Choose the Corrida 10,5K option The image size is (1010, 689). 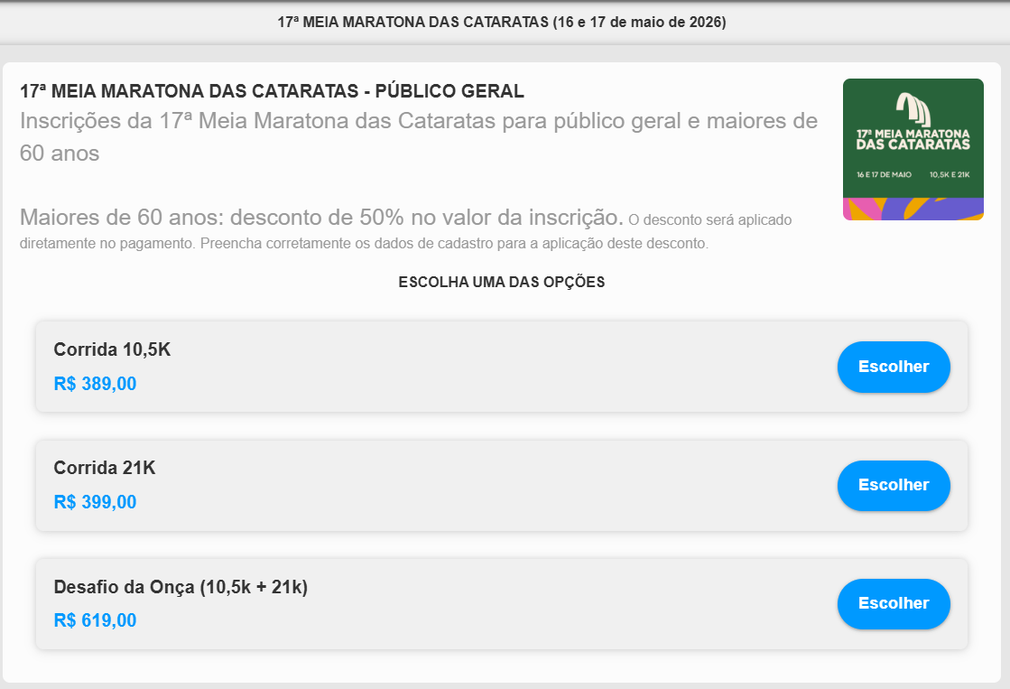pos(894,367)
